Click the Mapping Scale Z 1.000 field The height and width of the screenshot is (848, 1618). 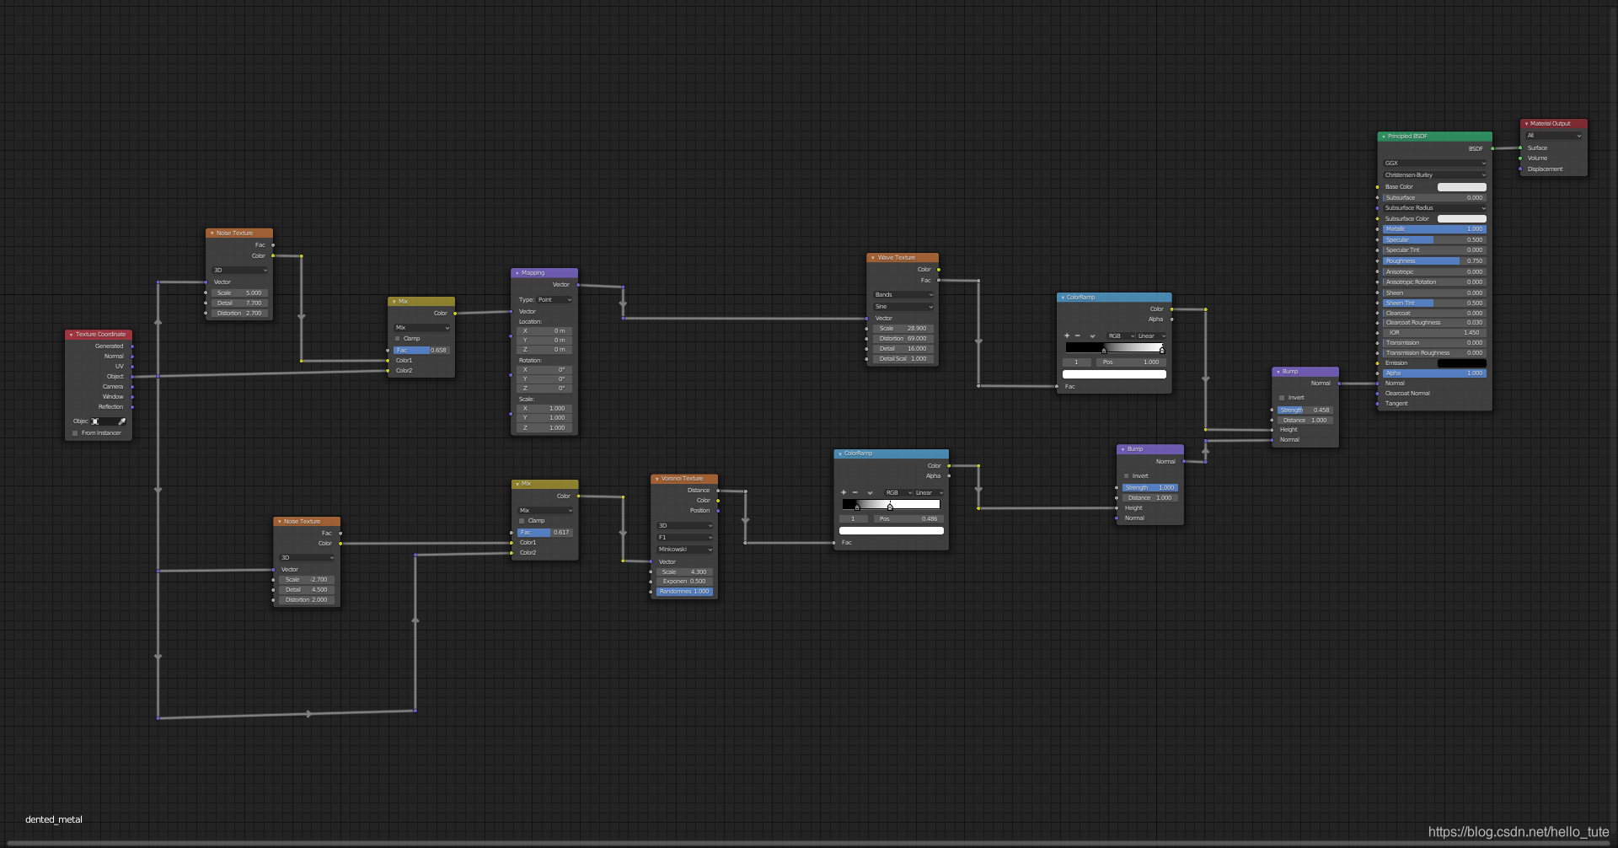[544, 428]
